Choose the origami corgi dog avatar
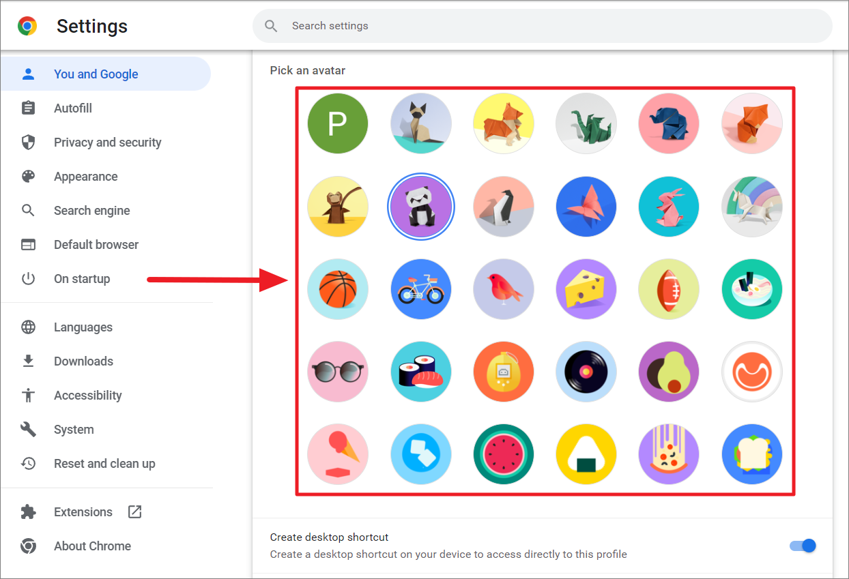Viewport: 849px width, 579px height. point(504,123)
